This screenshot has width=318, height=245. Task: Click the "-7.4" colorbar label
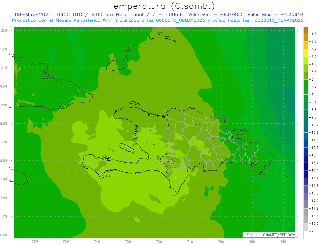313,95
